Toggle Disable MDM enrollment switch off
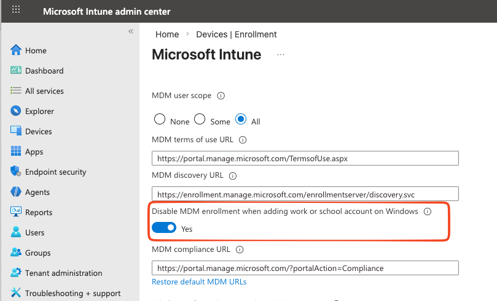The image size is (497, 301). 163,228
